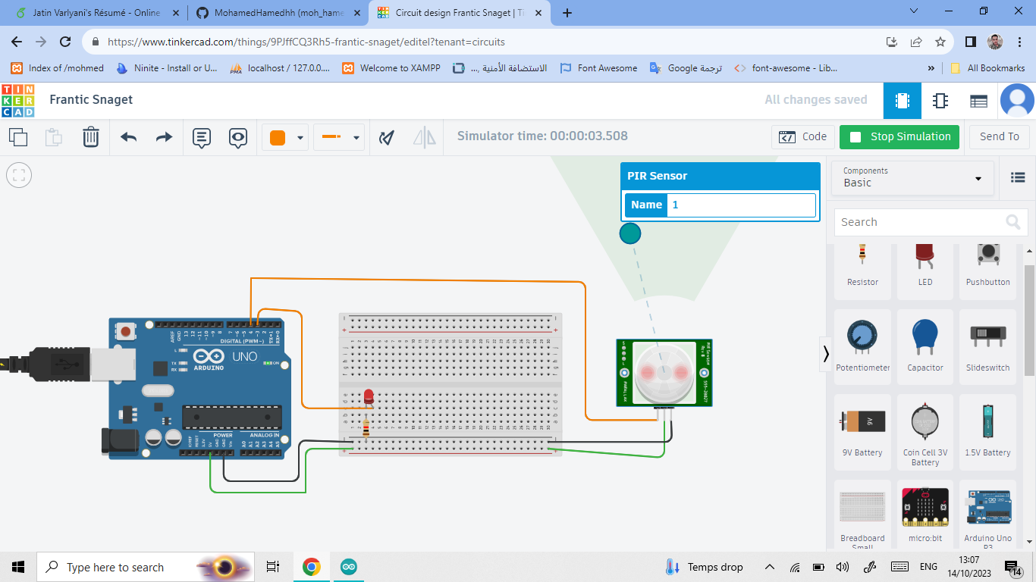The image size is (1036, 582).
Task: Toggle annotation visibility with the eye icon
Action: click(x=237, y=137)
